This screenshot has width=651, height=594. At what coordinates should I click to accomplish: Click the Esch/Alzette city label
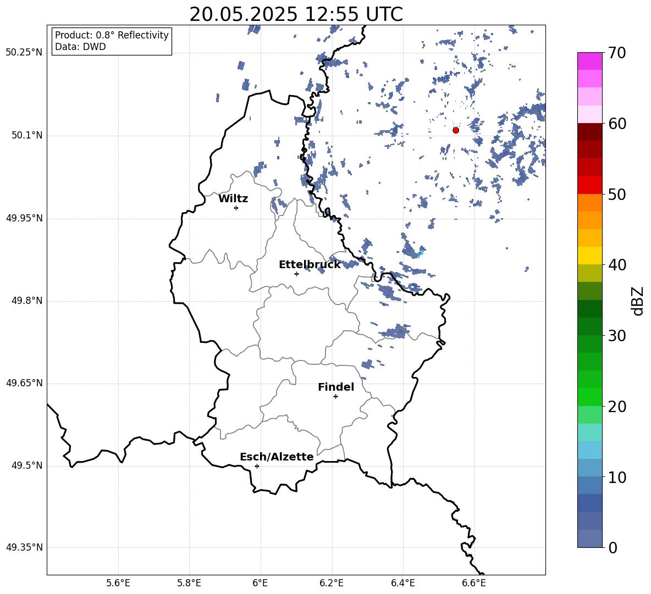pos(277,457)
